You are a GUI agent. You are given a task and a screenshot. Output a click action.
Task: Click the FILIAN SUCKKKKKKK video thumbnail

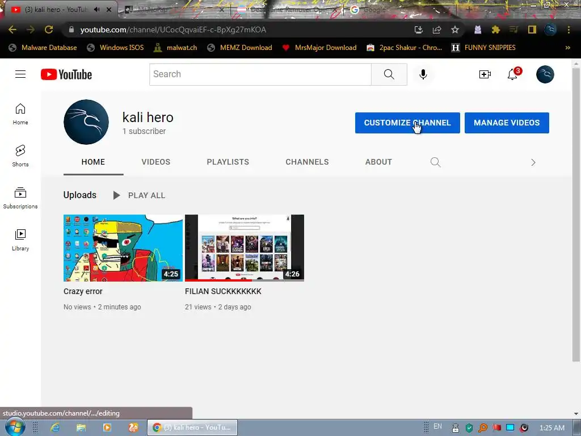(245, 248)
